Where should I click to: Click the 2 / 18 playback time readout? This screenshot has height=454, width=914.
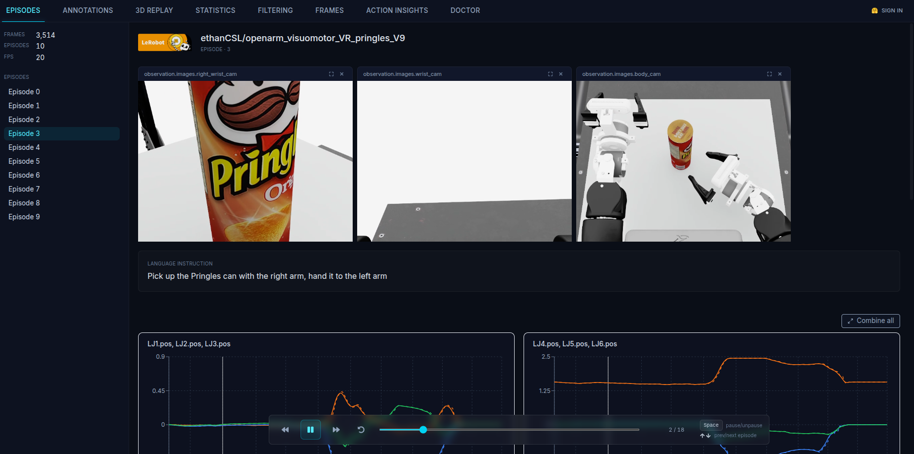(x=677, y=430)
